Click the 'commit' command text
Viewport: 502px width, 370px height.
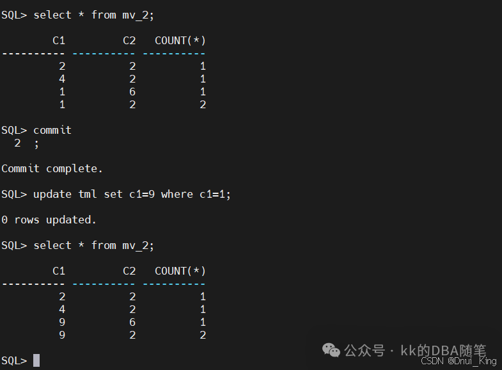point(52,130)
